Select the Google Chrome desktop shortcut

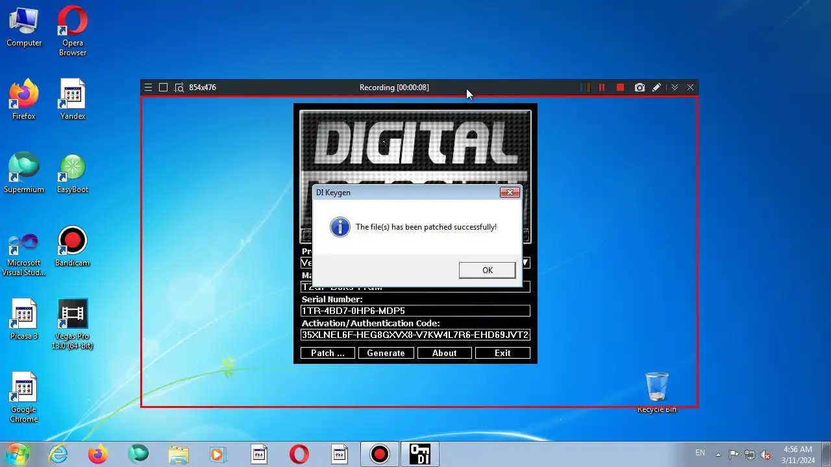[x=24, y=398]
